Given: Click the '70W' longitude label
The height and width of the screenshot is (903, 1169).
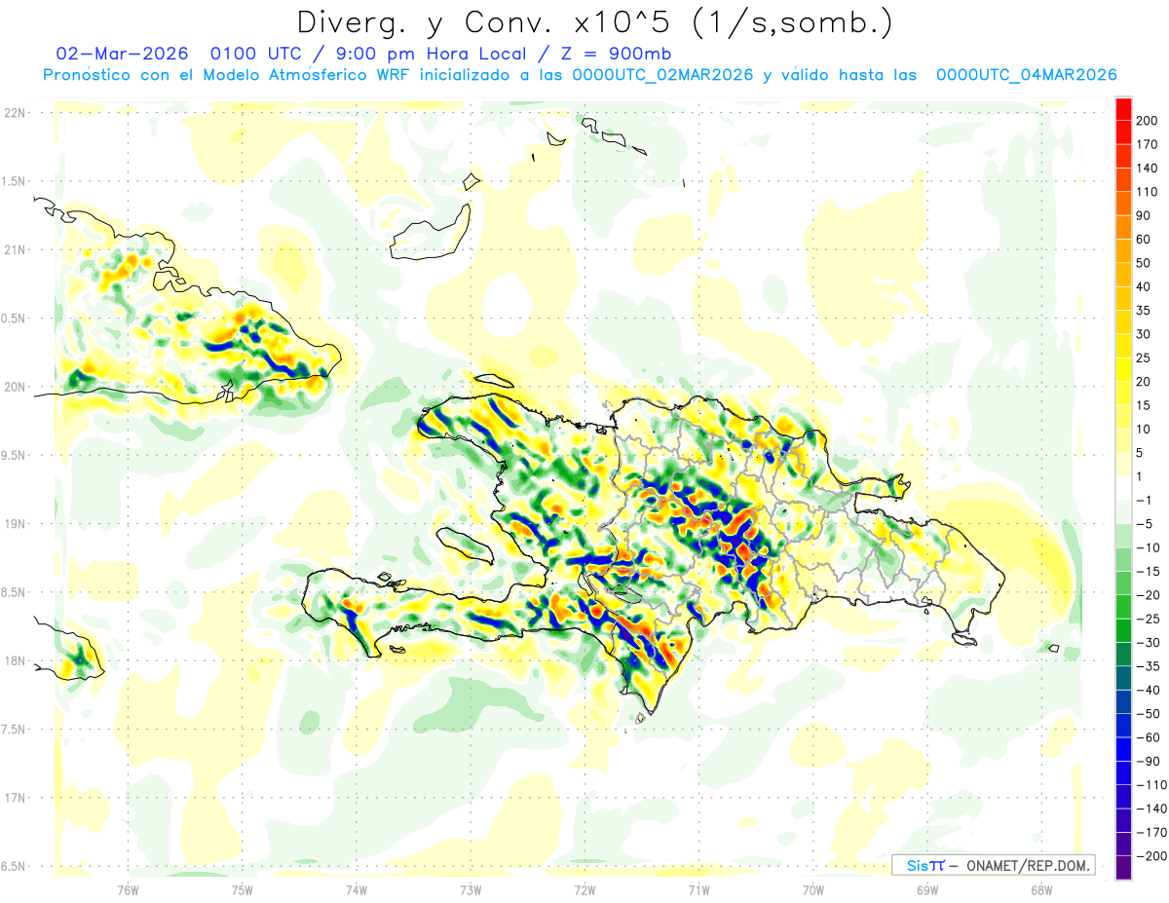Looking at the screenshot, I should [x=812, y=889].
